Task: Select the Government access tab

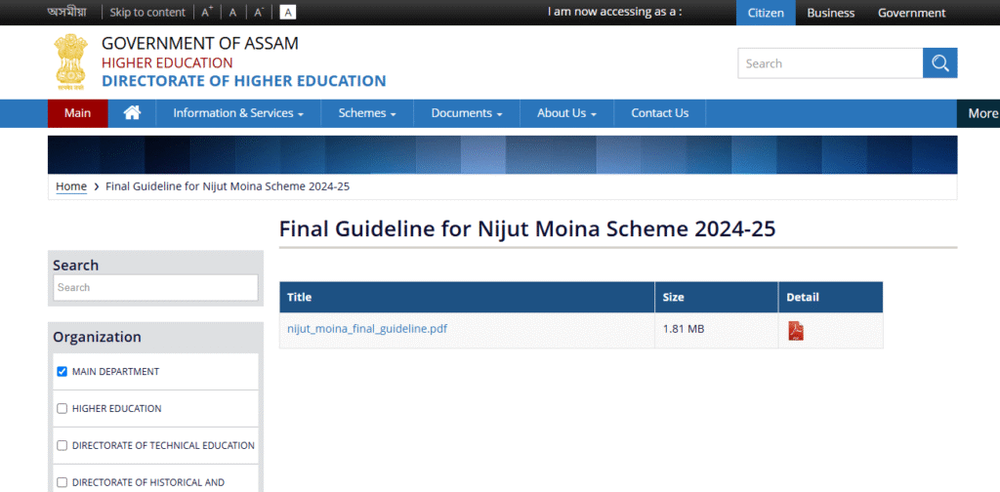Action: coord(911,13)
